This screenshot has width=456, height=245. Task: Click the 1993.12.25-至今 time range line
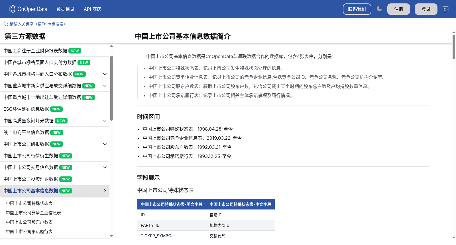click(x=187, y=156)
